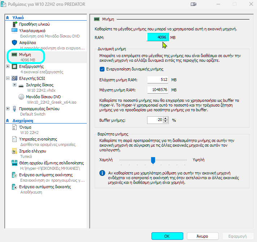Click the Διαχείριση section header label
This screenshot has width=257, height=242.
23,121
